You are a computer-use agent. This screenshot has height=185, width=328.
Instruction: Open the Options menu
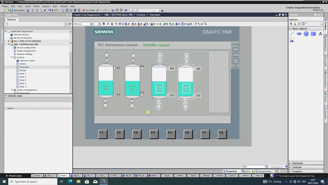[46, 6]
